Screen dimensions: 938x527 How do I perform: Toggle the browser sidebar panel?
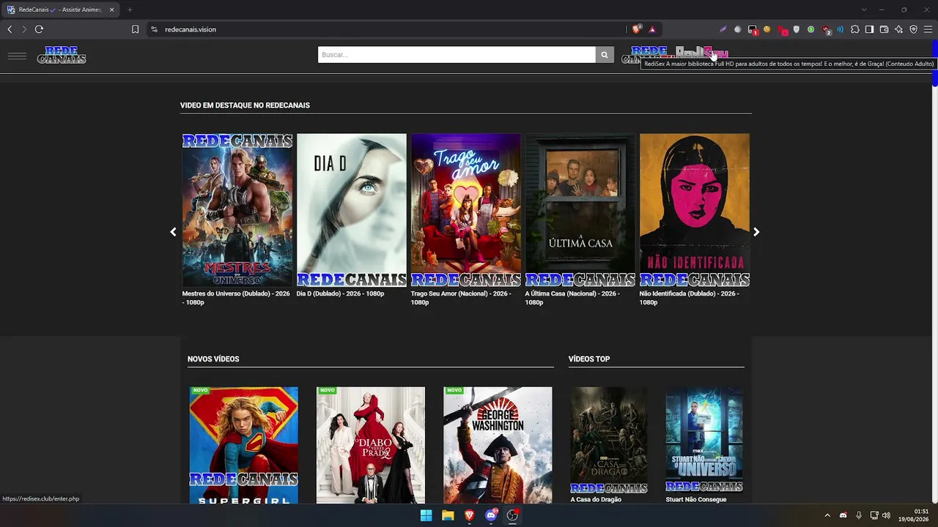(x=869, y=29)
